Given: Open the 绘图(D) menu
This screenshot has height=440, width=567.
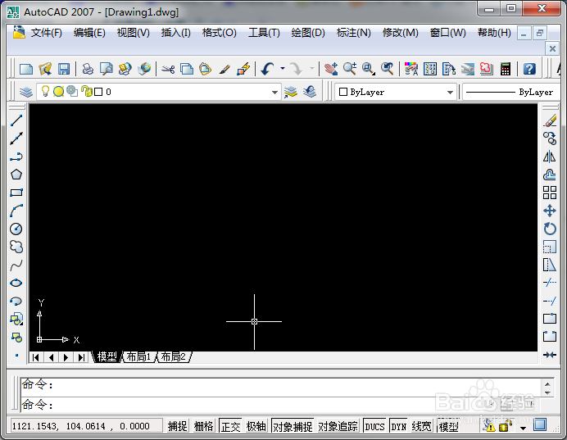Looking at the screenshot, I should [x=308, y=33].
